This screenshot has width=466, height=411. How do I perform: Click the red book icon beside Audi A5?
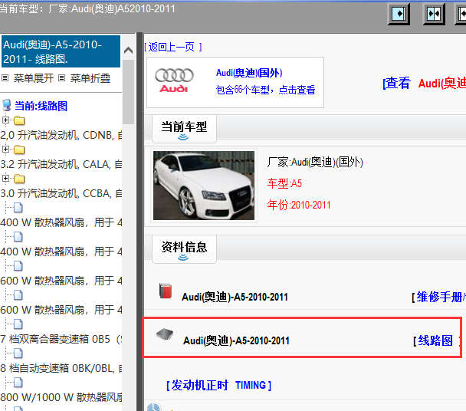(166, 291)
